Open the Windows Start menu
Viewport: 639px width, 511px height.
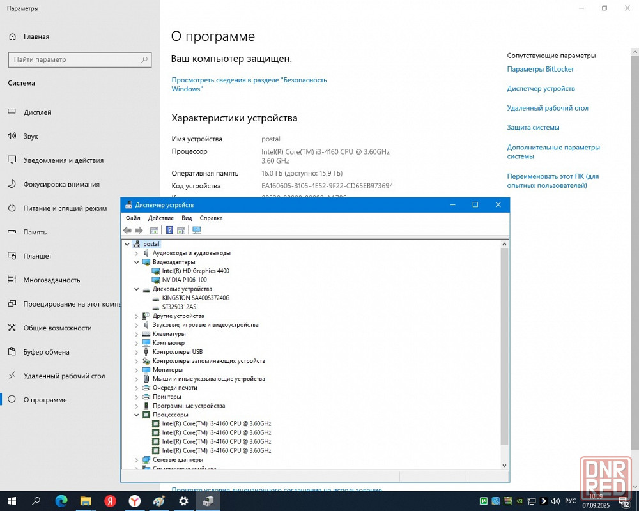[x=12, y=501]
